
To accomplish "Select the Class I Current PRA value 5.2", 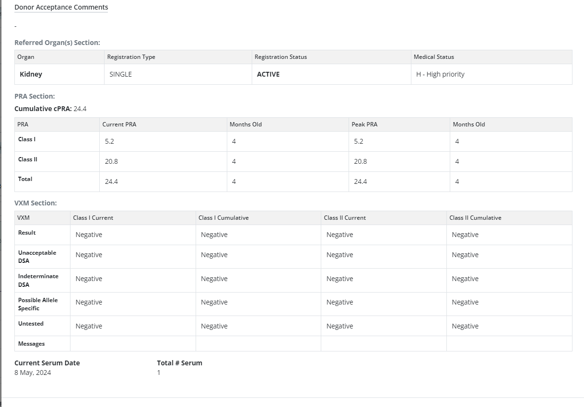I will pyautogui.click(x=109, y=142).
